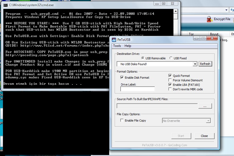The width and height of the screenshot is (234, 156).
Task: Click the Drive Label input field
Action: (138, 89)
